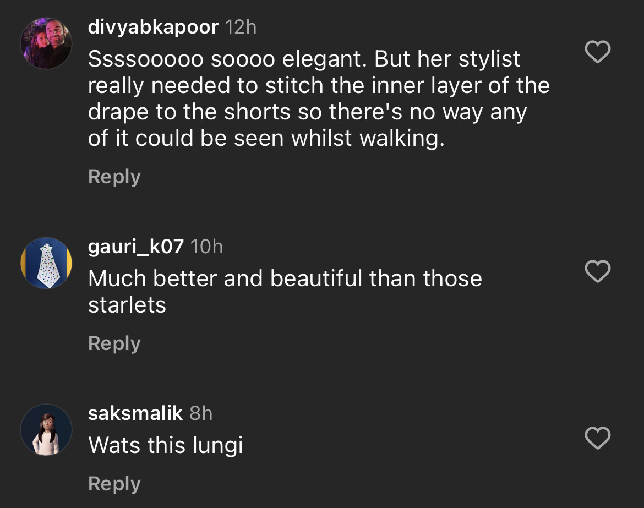Reply to the comment about starlets
Image resolution: width=644 pixels, height=508 pixels.
(x=114, y=343)
